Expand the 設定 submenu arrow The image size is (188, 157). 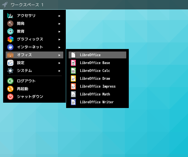(x=59, y=63)
